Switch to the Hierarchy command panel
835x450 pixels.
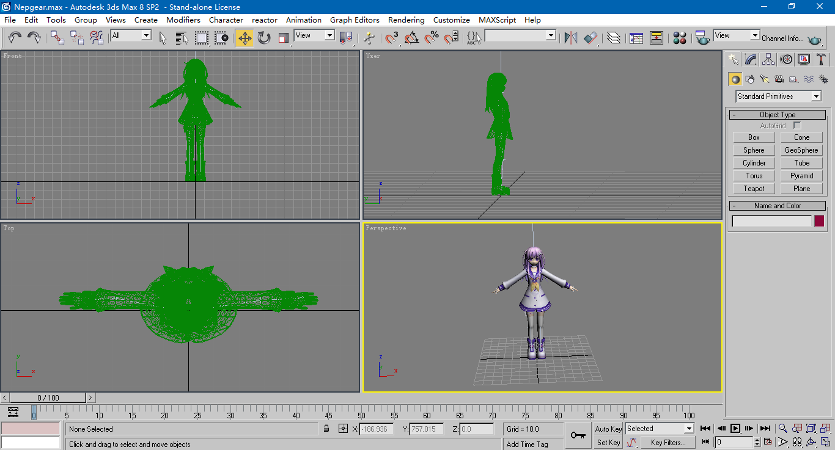[768, 59]
